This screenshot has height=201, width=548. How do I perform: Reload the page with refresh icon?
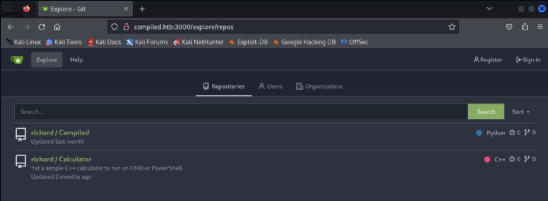42,27
